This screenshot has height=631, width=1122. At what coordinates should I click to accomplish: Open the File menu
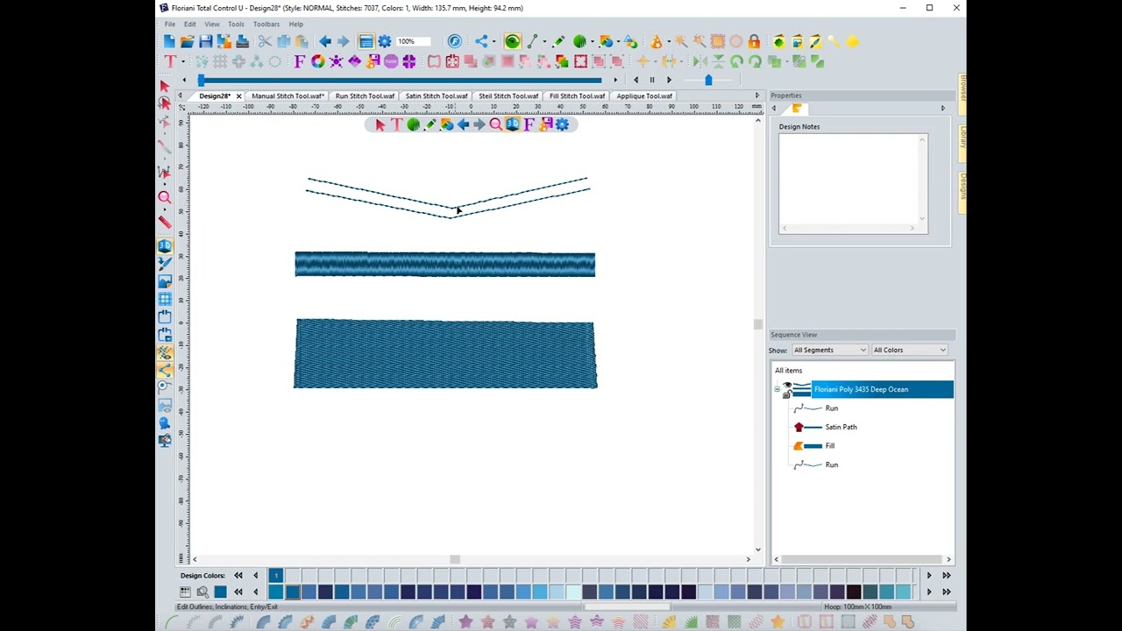[x=170, y=25]
